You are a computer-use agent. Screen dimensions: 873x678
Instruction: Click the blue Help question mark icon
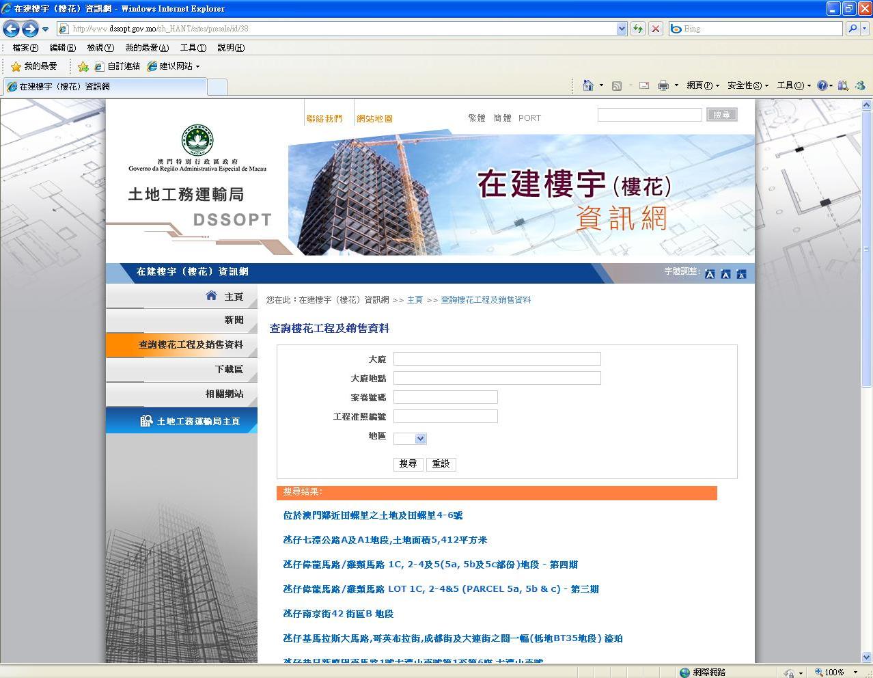822,85
